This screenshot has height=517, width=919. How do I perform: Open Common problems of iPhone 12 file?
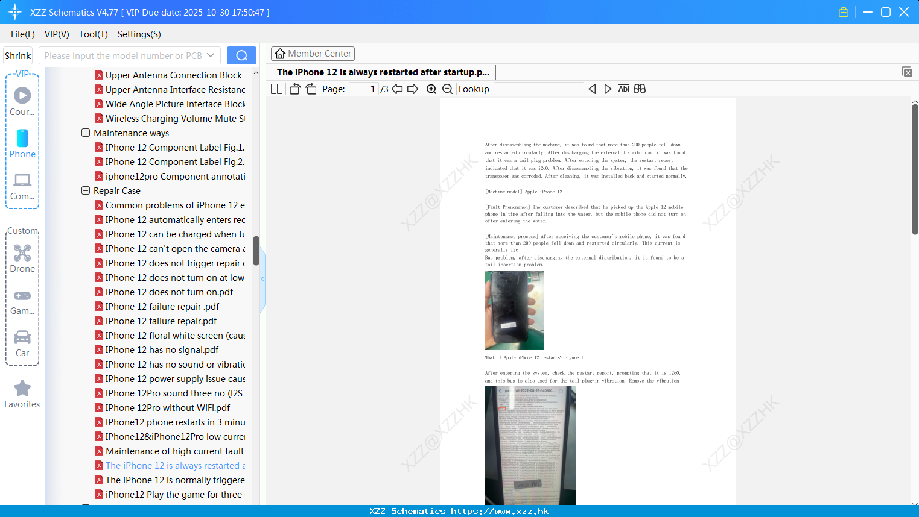point(170,205)
